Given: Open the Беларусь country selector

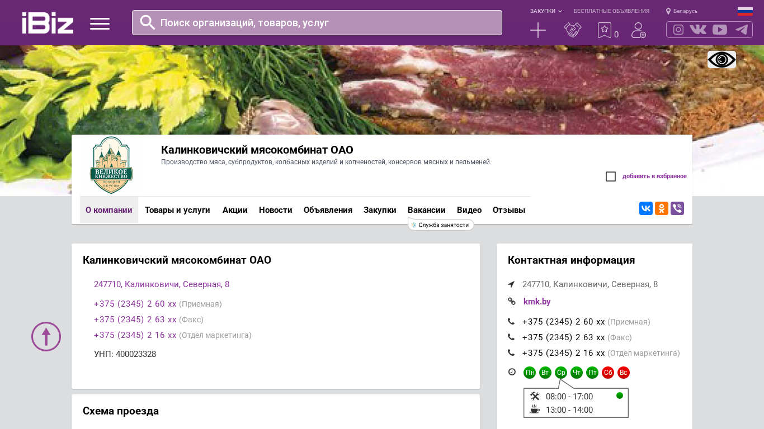Looking at the screenshot, I should tap(685, 11).
